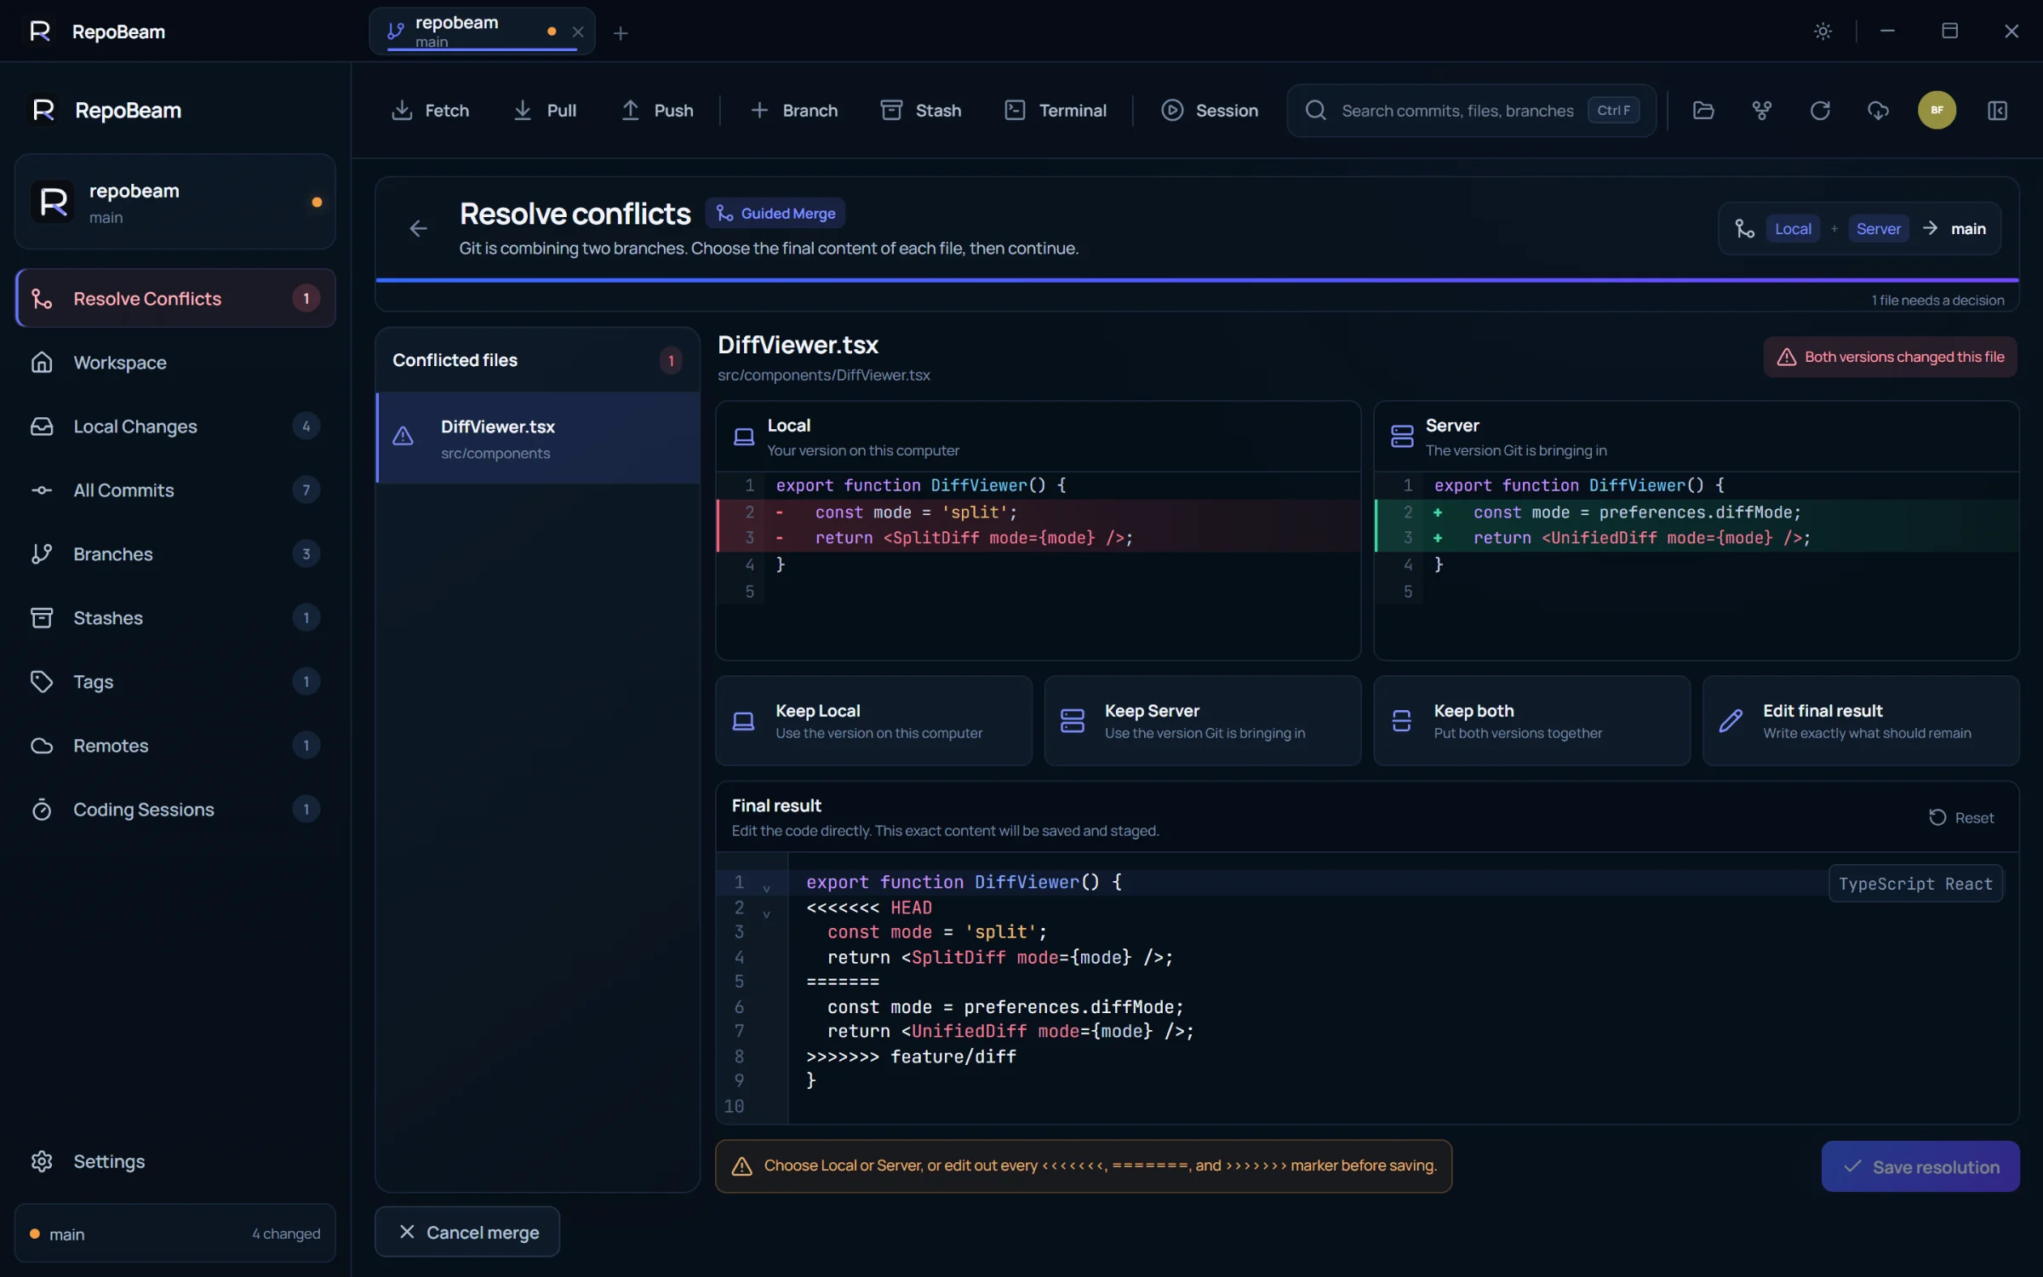
Task: Toggle the side panel layout icon
Action: point(1997,110)
